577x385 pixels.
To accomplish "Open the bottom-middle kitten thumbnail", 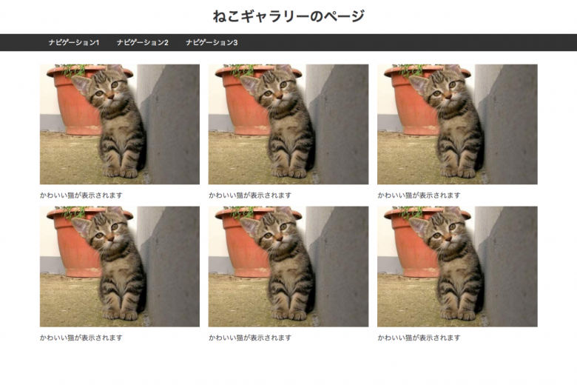I will tap(288, 267).
